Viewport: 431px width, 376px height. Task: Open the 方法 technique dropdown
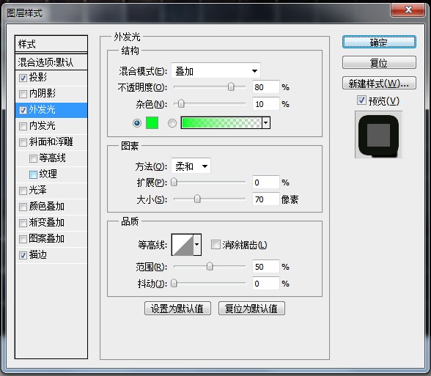click(191, 166)
